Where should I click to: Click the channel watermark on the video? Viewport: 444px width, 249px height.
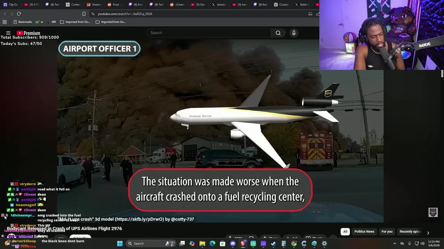(x=433, y=212)
